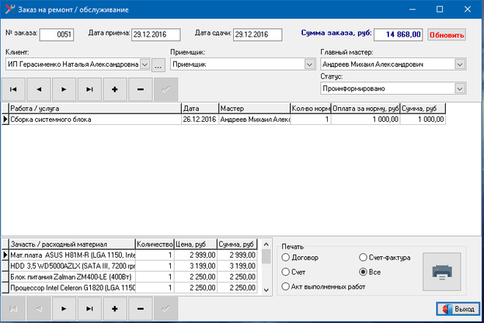Expand the Приемщик dropdown
Screen dimensions: 484x323
309,64
